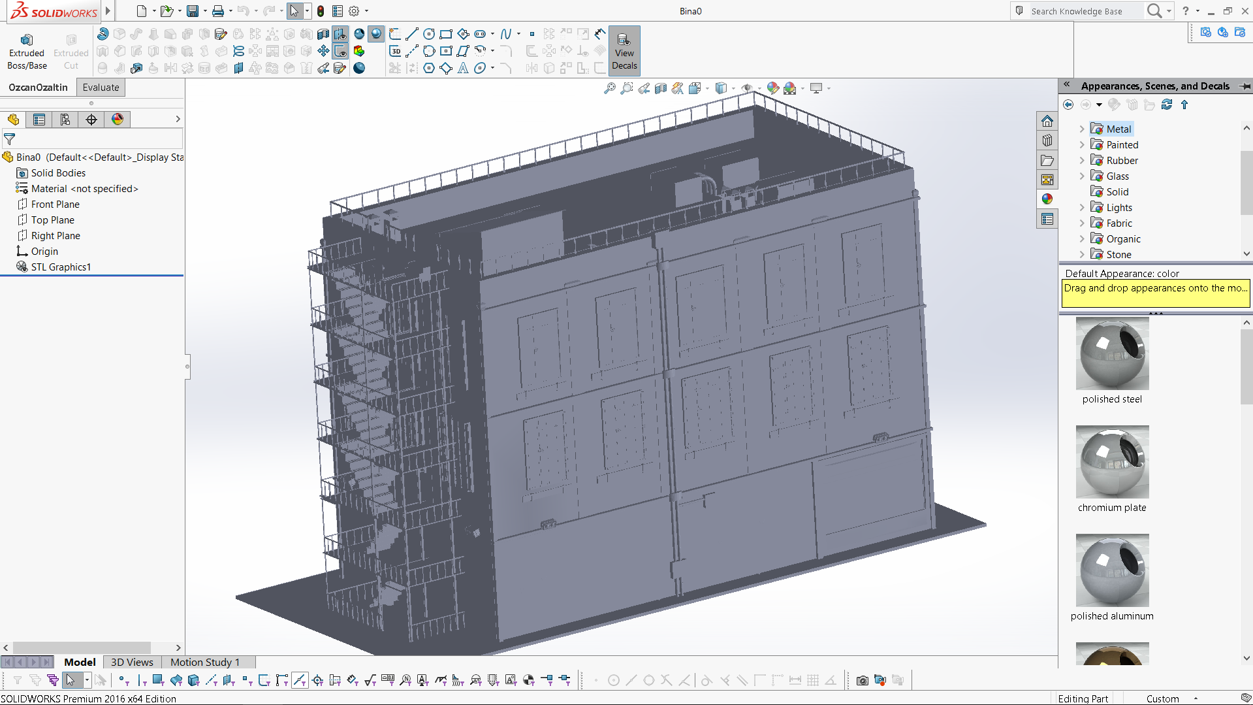The height and width of the screenshot is (705, 1253).
Task: Select the Spline sketch tool
Action: (x=506, y=34)
